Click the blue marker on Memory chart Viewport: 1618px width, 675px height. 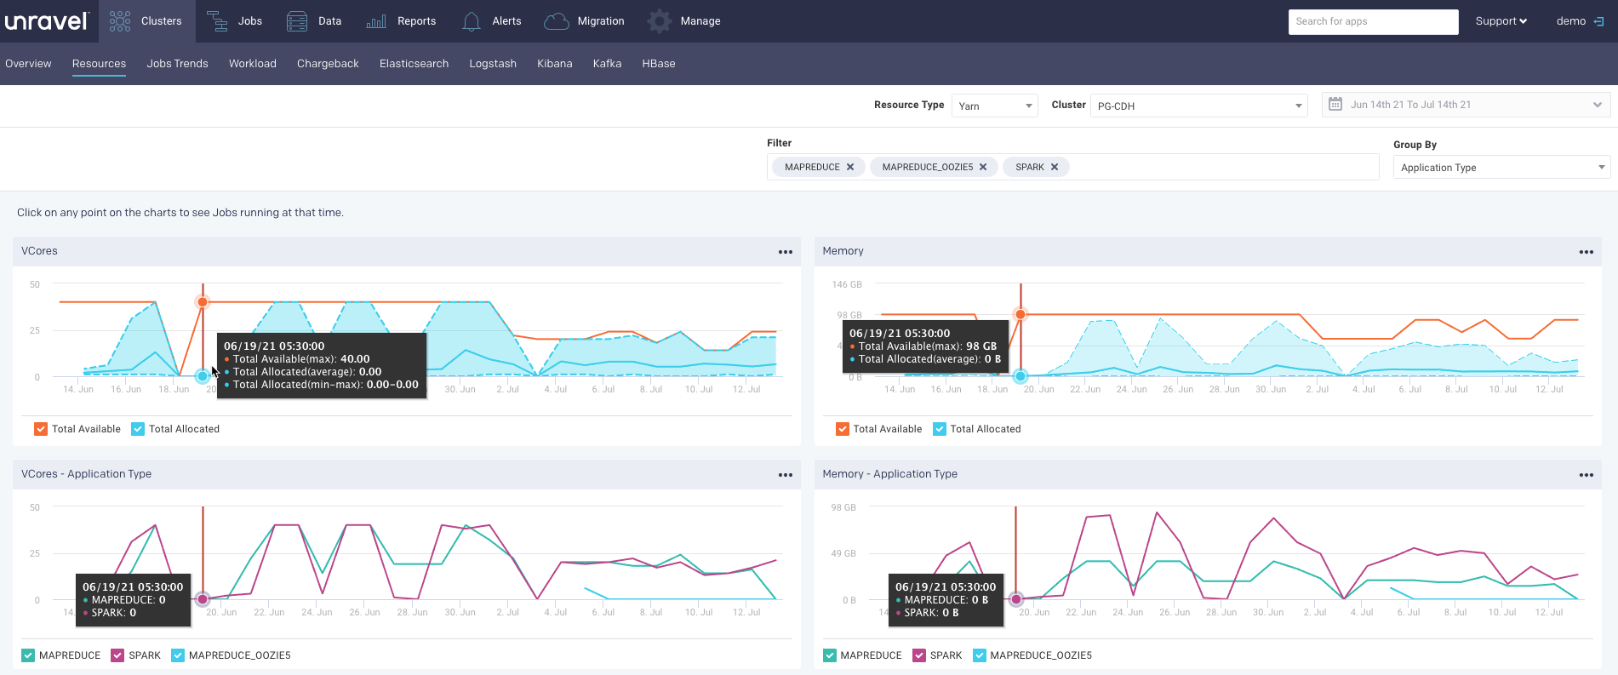(1021, 375)
